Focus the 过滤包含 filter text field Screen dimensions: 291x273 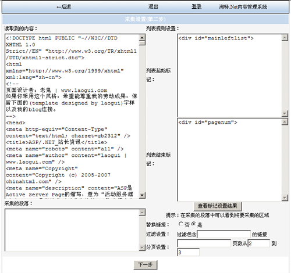click(x=223, y=234)
